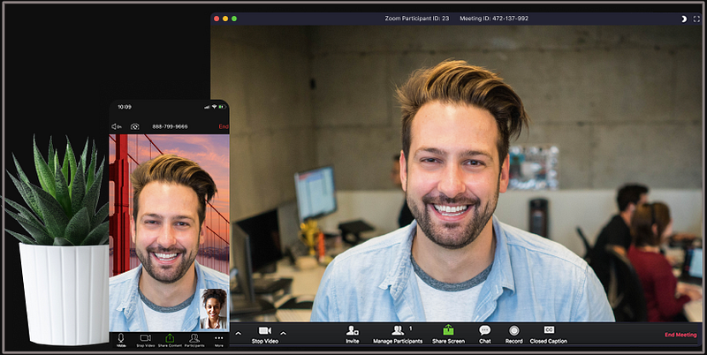Enter full screen via top-right icon
This screenshot has height=355, width=707.
click(696, 19)
